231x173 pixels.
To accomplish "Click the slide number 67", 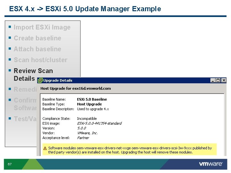I will tap(10, 164).
